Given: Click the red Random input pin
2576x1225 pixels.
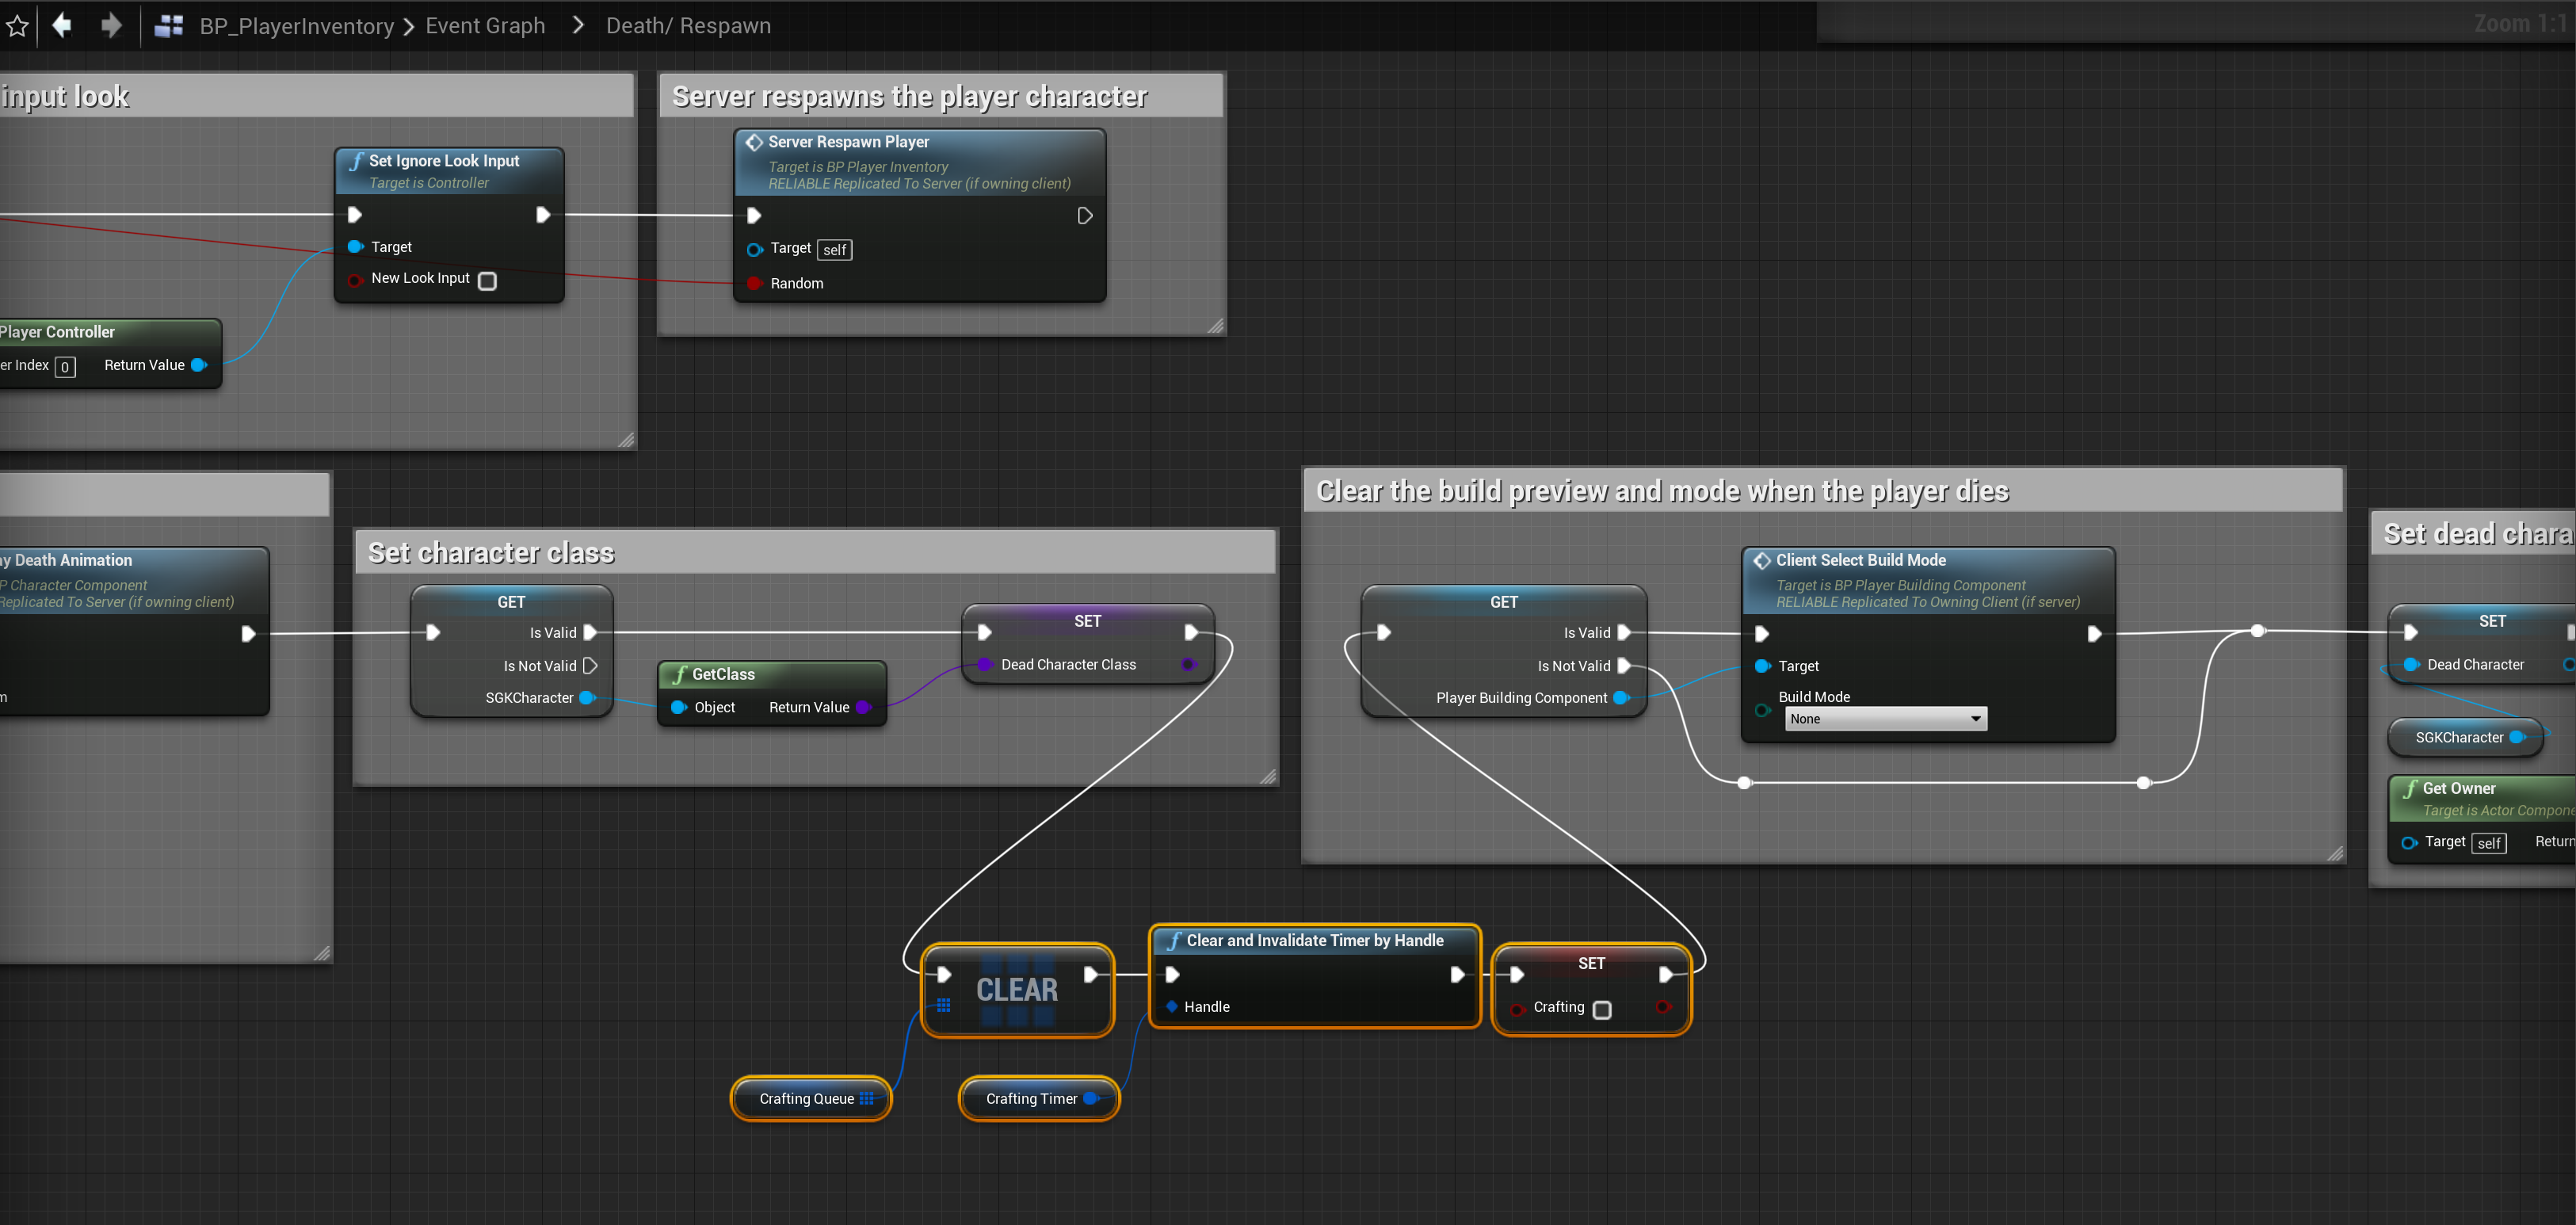Looking at the screenshot, I should [x=754, y=284].
